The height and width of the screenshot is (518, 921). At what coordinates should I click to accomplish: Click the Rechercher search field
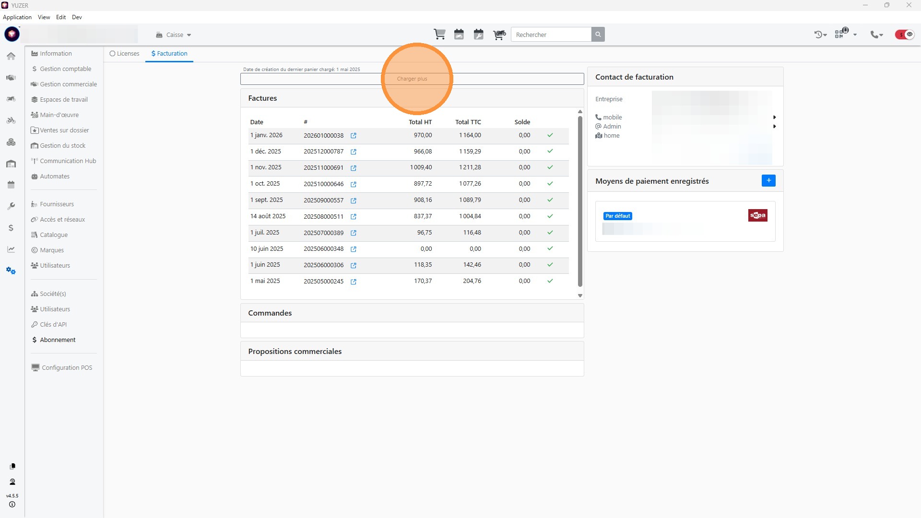551,35
